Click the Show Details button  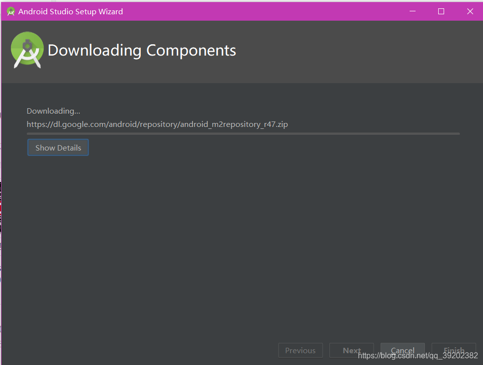coord(58,148)
